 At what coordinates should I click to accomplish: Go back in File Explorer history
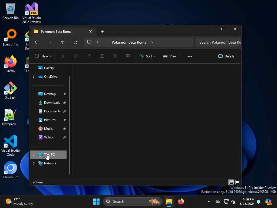37,42
